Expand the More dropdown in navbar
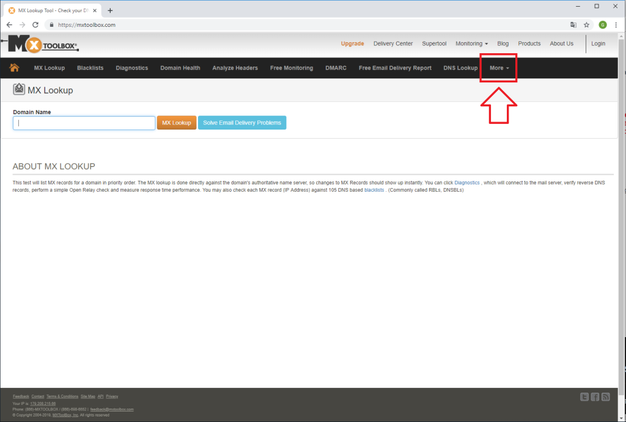626x422 pixels. pos(499,68)
